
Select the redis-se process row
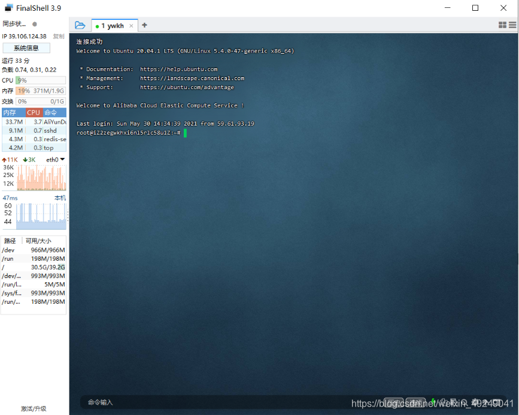(34, 139)
